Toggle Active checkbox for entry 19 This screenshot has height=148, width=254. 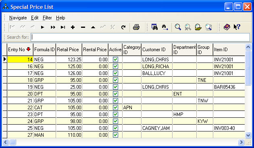[115, 87]
